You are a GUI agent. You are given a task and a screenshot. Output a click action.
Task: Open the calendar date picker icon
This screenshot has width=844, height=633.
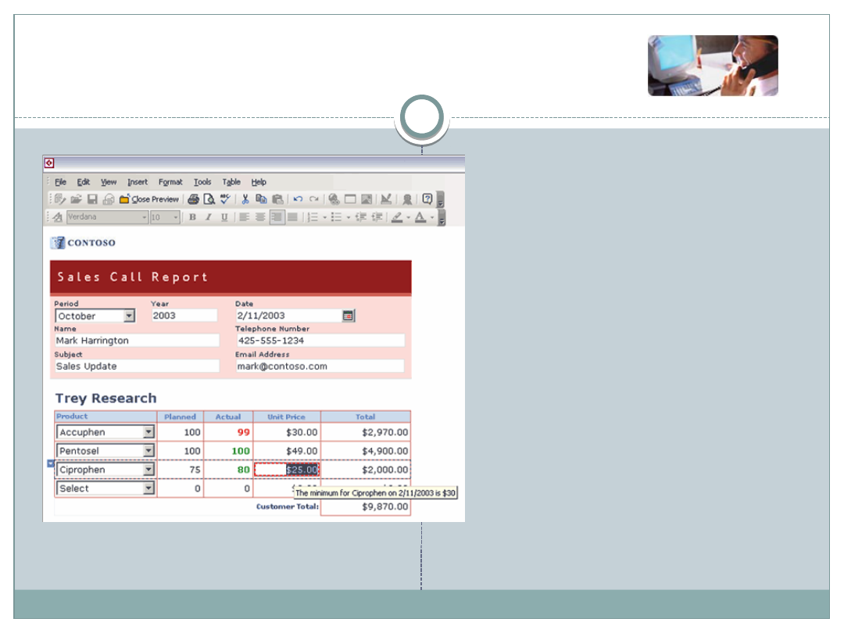(x=349, y=316)
